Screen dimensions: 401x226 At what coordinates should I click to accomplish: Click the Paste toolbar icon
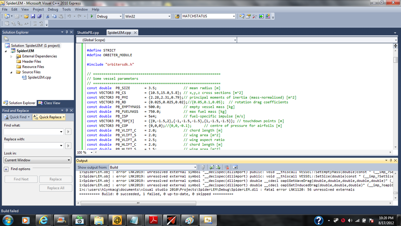[x=61, y=16]
